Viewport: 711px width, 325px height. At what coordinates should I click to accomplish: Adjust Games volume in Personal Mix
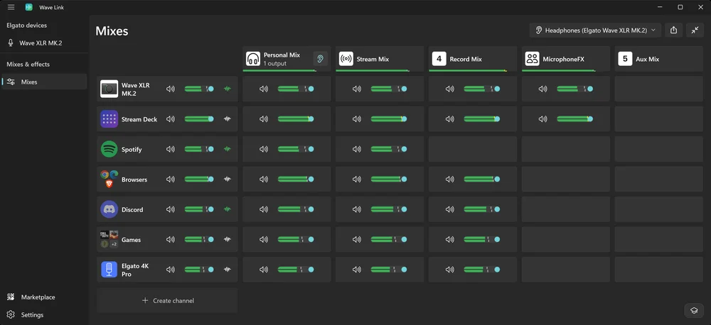pyautogui.click(x=296, y=239)
